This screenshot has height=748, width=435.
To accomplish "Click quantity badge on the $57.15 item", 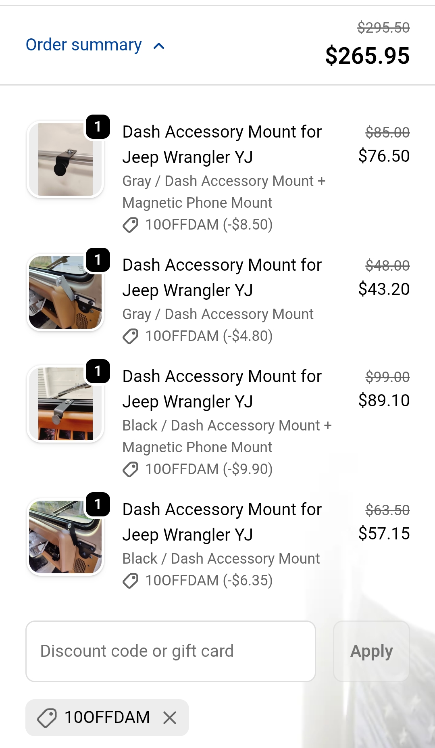I will click(98, 504).
